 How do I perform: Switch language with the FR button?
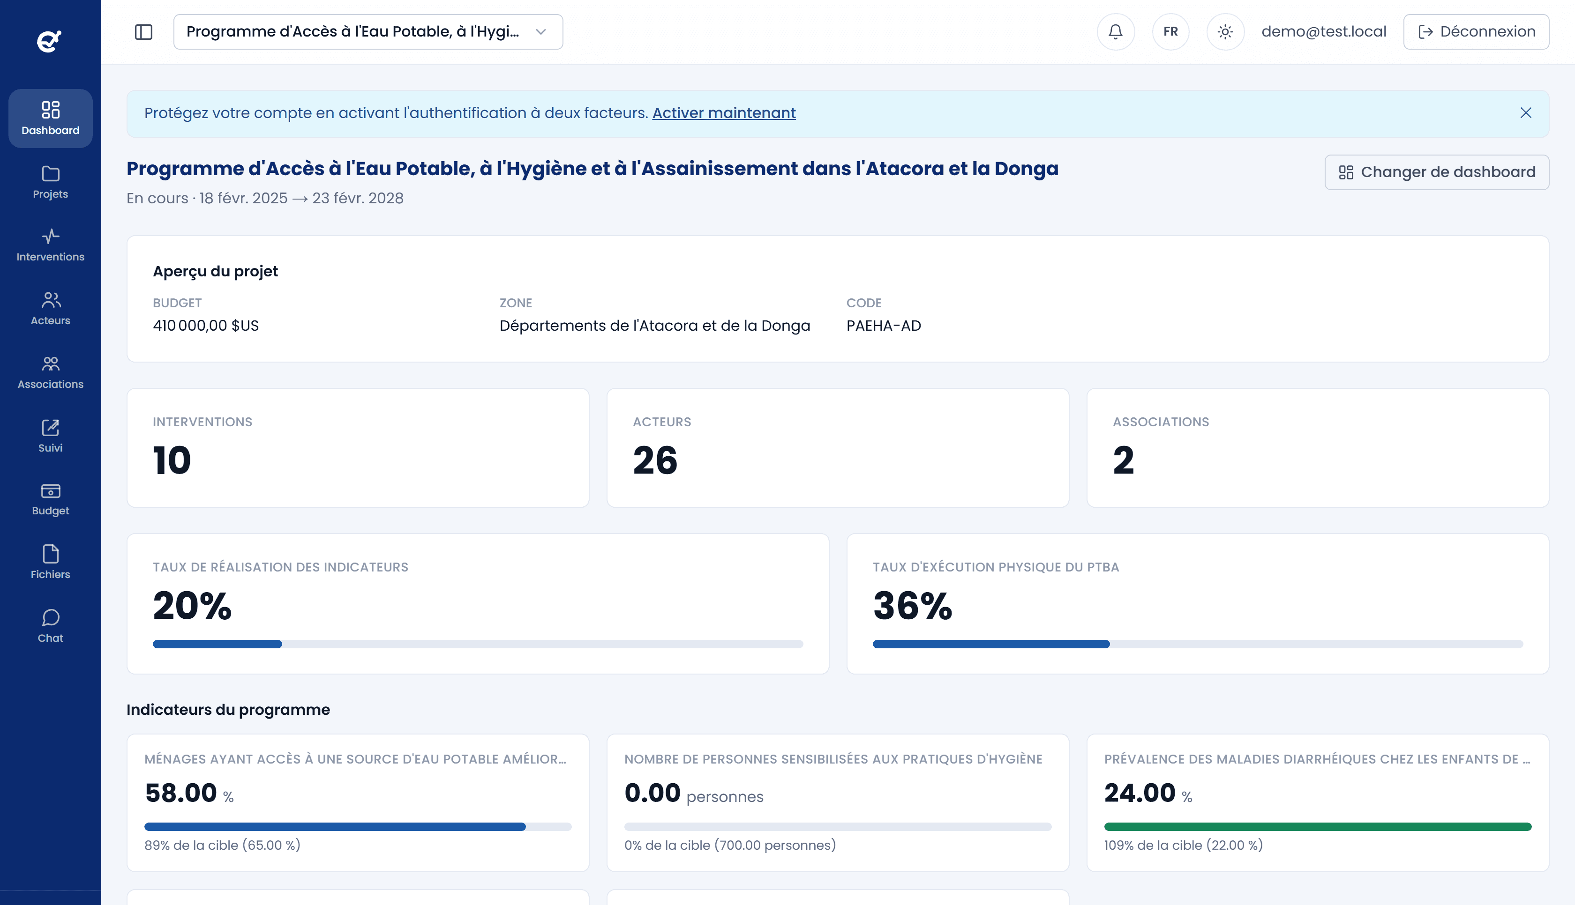[x=1170, y=32]
